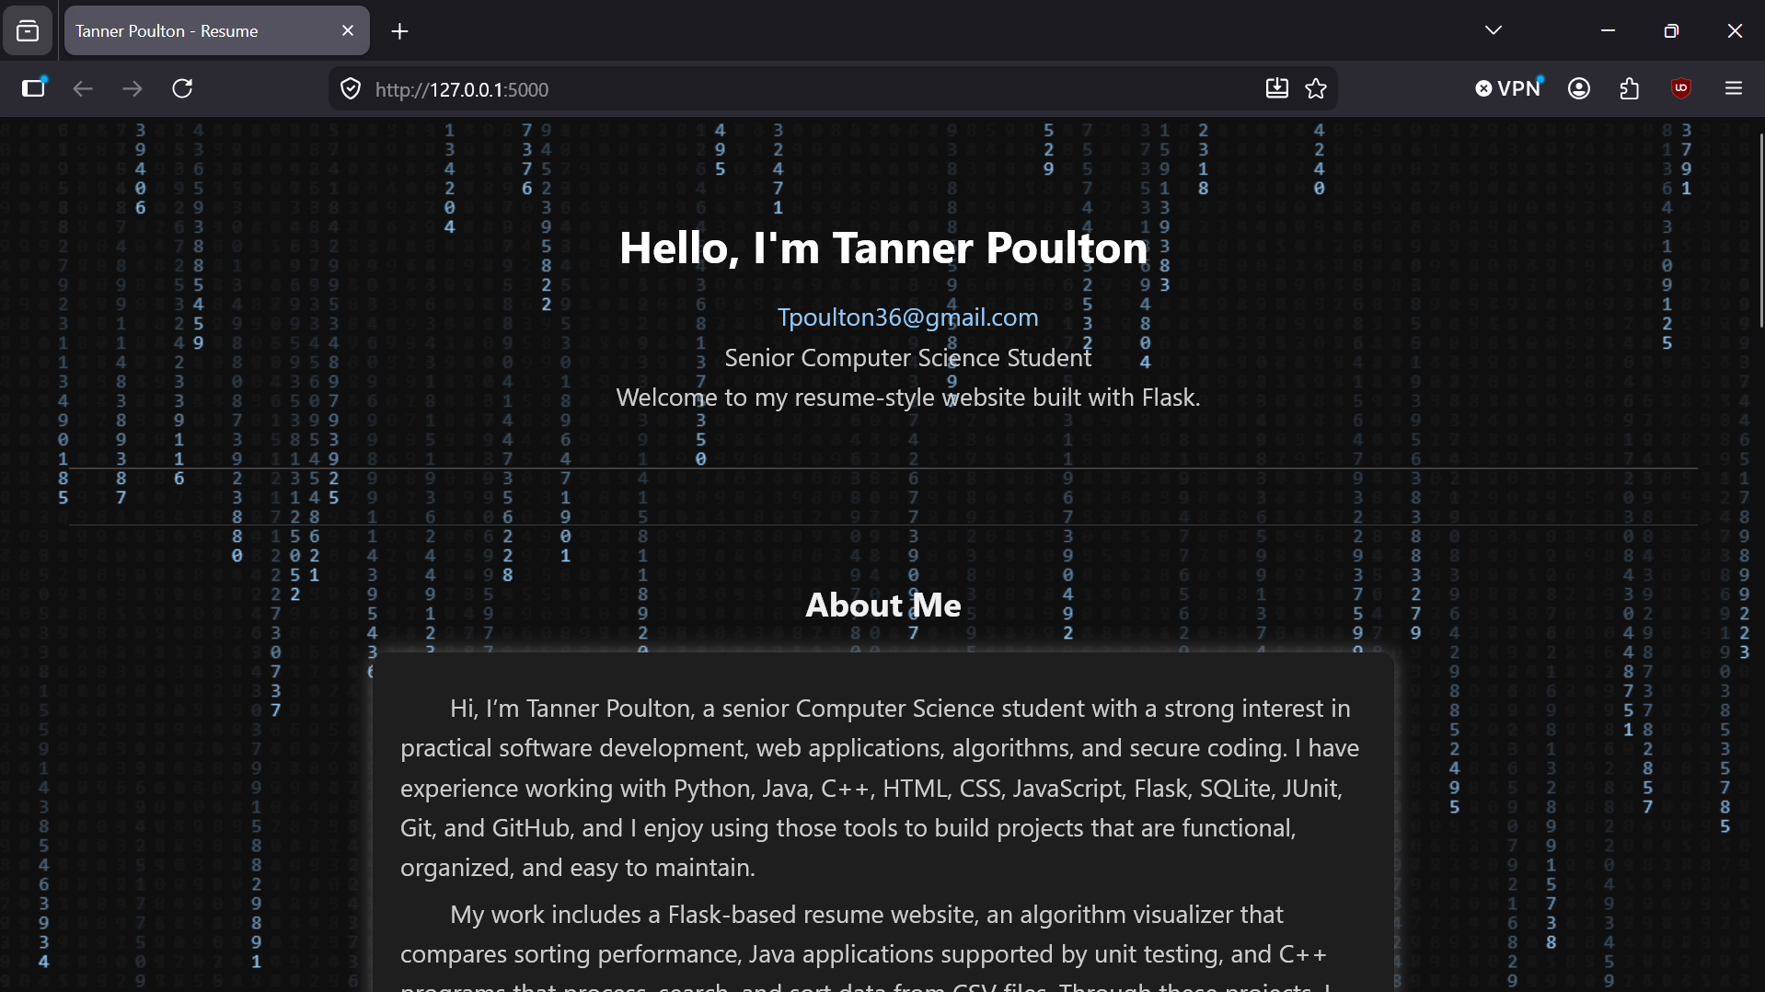The height and width of the screenshot is (992, 1765).
Task: Open the VPN panel
Action: coord(1509,88)
